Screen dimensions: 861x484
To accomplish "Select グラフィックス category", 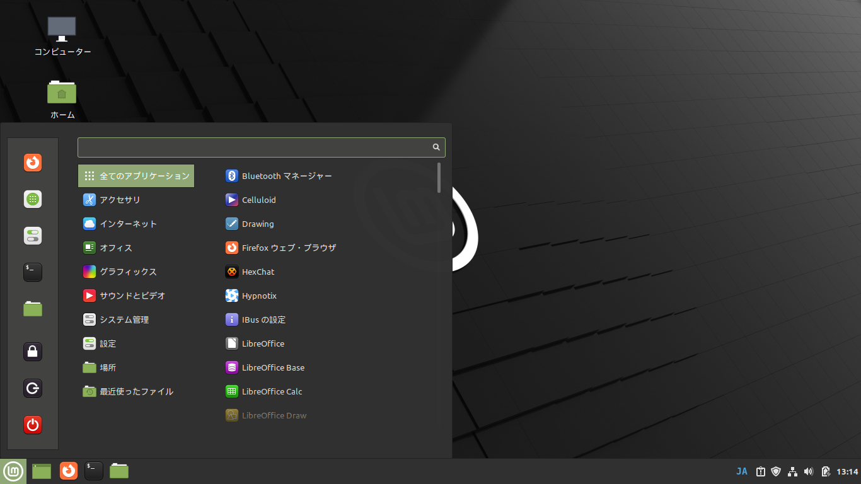I will (x=136, y=272).
